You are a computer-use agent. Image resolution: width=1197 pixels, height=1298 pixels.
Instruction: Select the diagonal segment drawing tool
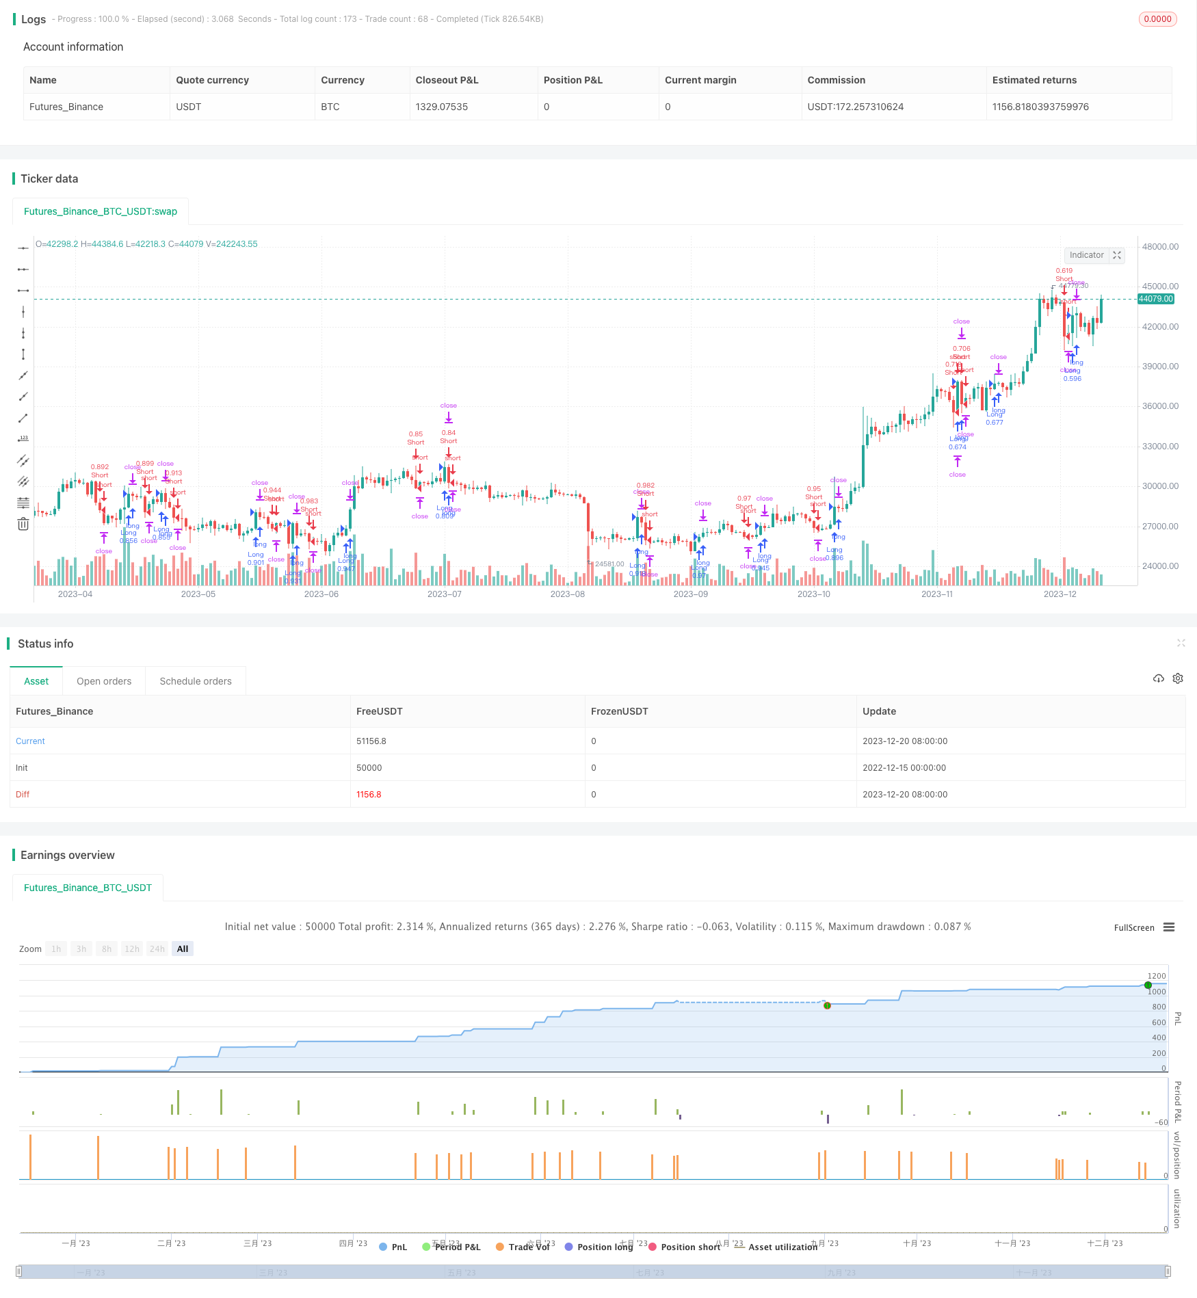coord(23,418)
